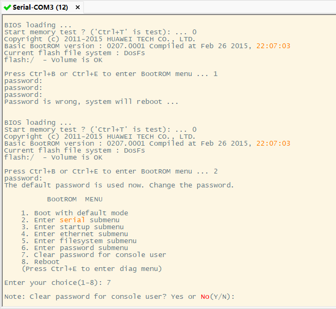Click the first 'BIOS loading ...' line
This screenshot has width=336, height=309.
pos(37,25)
